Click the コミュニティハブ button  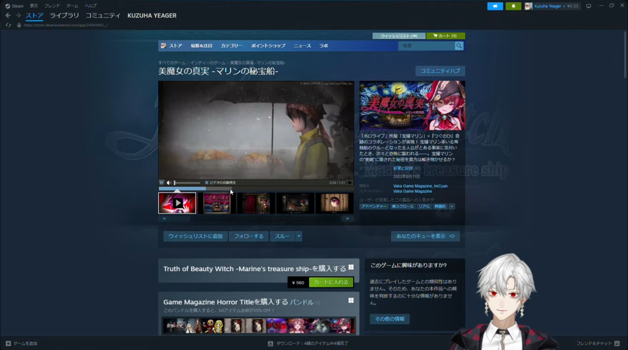440,71
